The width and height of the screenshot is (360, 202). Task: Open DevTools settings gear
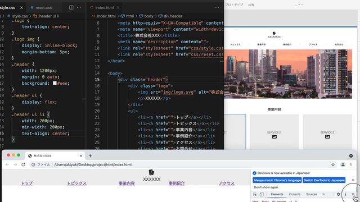(x=339, y=194)
